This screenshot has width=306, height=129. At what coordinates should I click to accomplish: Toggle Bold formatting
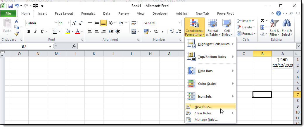tap(29, 32)
